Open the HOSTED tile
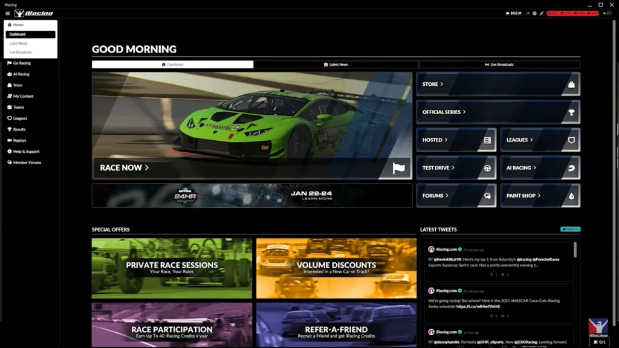 coord(456,140)
